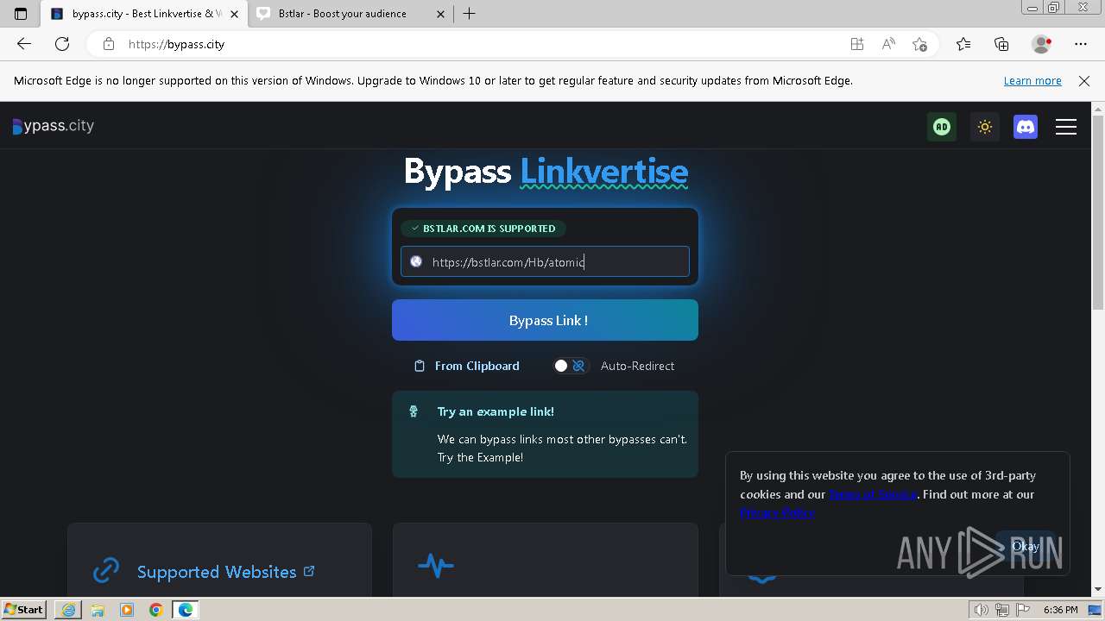The height and width of the screenshot is (621, 1105).
Task: Accept cookies with the Okay button
Action: (x=1026, y=546)
